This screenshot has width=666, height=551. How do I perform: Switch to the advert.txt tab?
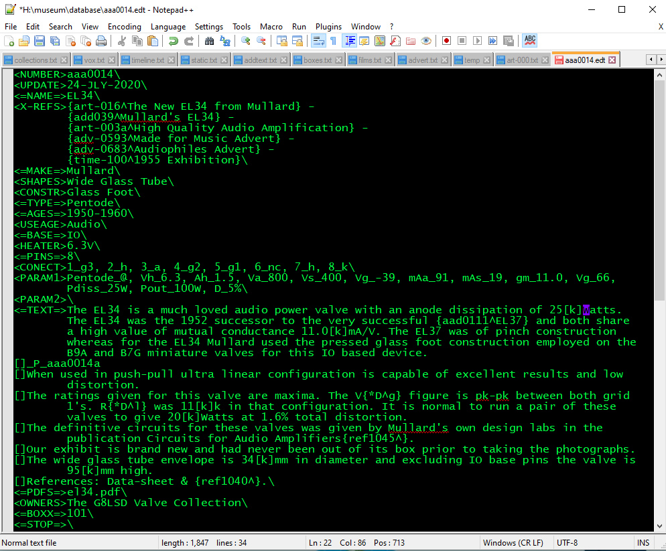click(423, 60)
